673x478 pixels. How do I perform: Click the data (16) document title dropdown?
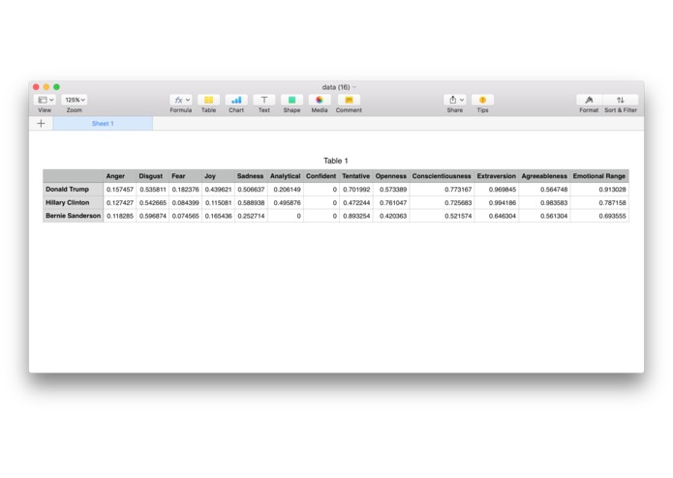point(339,87)
